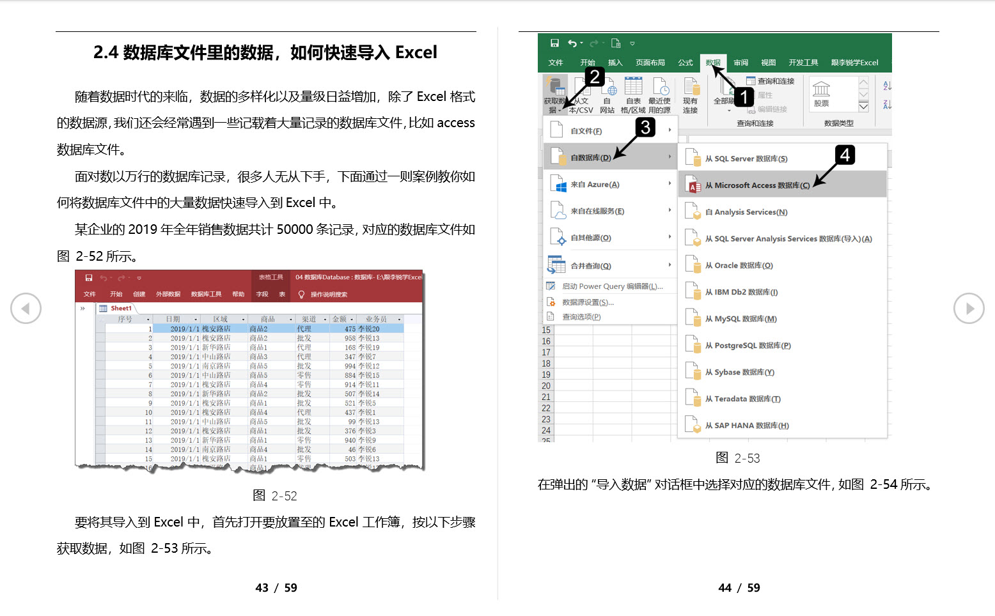Click the Redo icon in Excel quick access toolbar
This screenshot has width=995, height=616.
pos(593,43)
